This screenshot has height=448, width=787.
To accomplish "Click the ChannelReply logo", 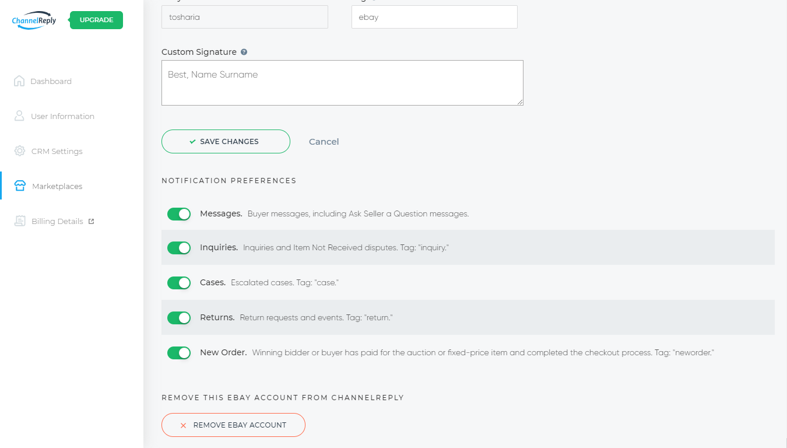I will click(x=34, y=20).
